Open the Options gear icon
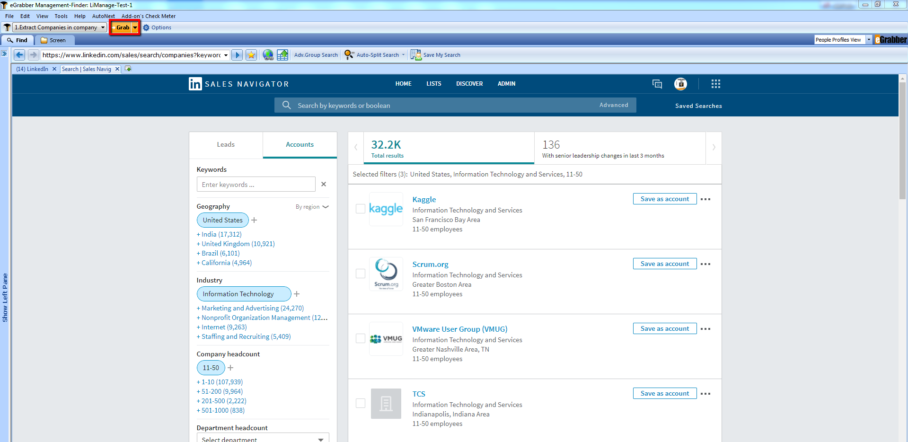908x442 pixels. [146, 27]
